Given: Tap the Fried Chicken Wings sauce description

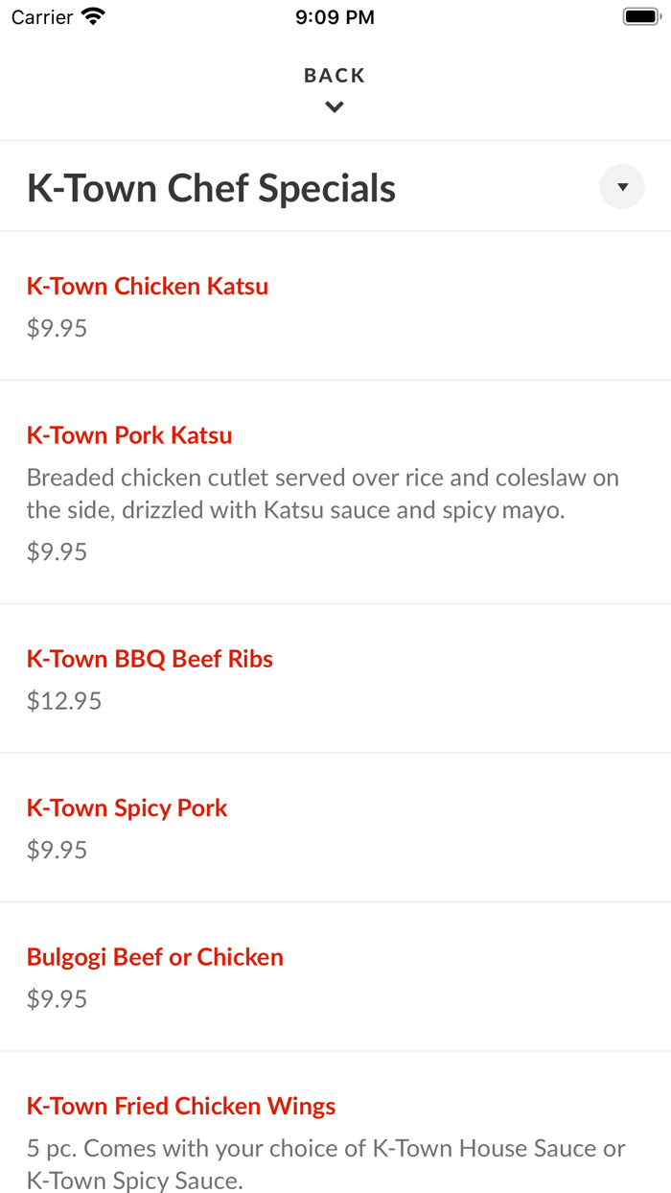Looking at the screenshot, I should click(326, 1164).
